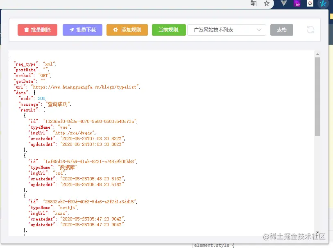Click the trash icon on 批量删除
This screenshot has width=333, height=248.
click(x=26, y=30)
